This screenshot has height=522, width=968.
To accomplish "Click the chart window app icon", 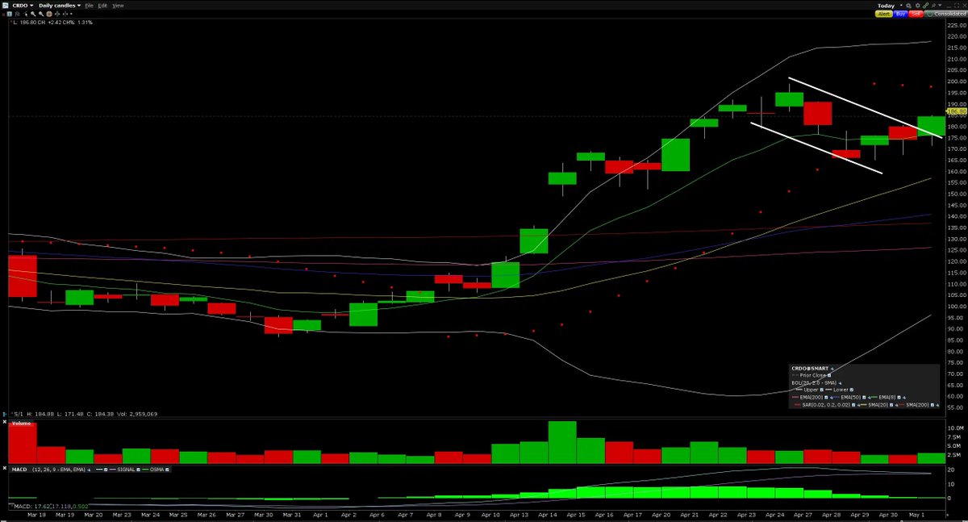I will [x=5, y=6].
